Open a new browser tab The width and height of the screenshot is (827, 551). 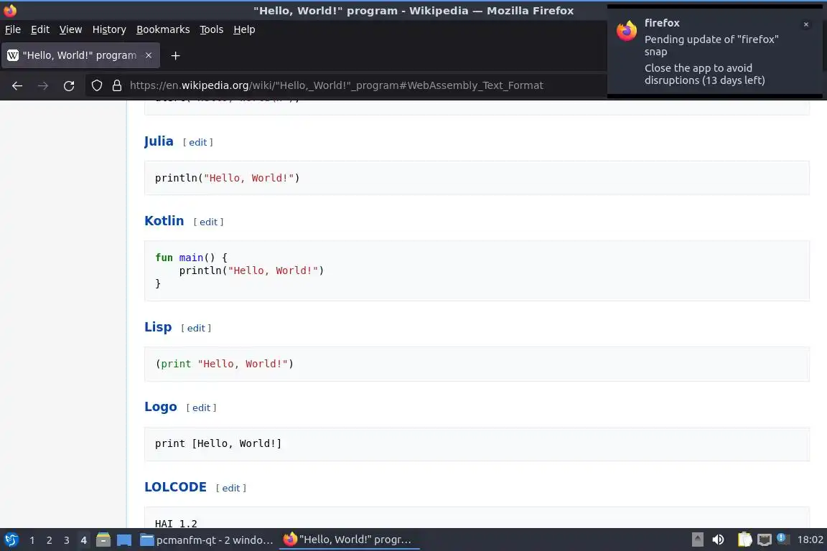(176, 55)
